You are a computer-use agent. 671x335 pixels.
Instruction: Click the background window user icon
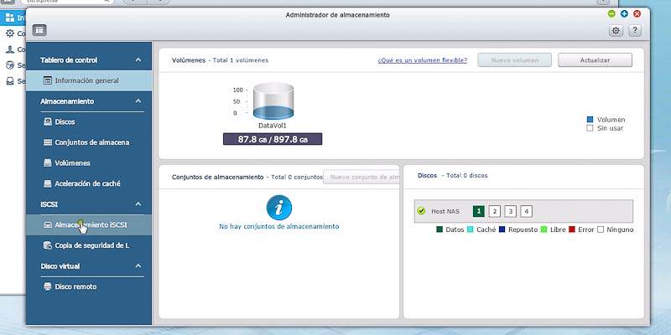pos(10,49)
